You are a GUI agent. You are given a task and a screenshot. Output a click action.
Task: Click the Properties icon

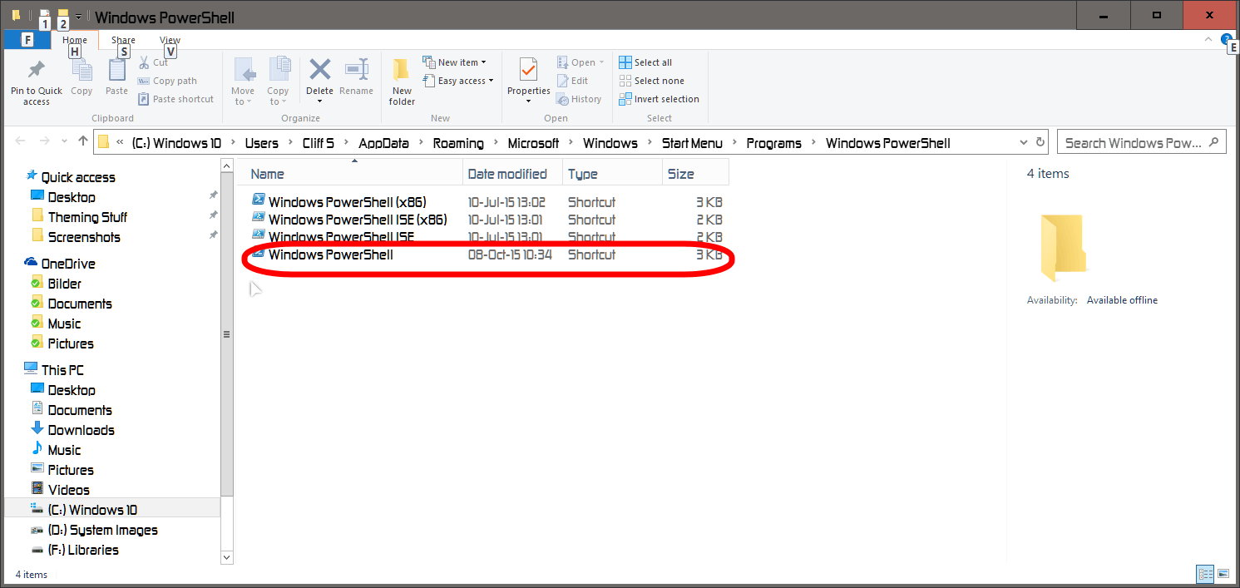528,69
